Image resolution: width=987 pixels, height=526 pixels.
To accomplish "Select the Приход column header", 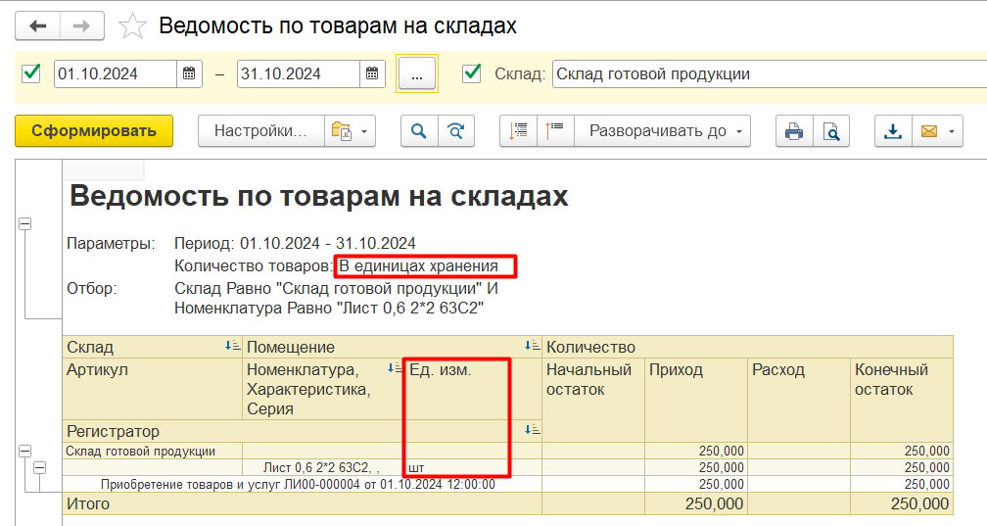I will click(696, 400).
